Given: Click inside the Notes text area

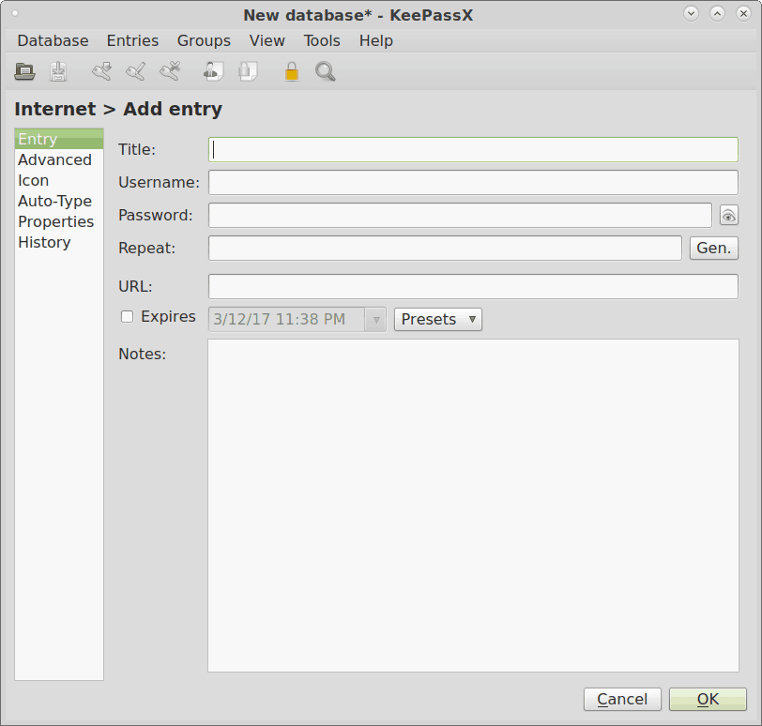Looking at the screenshot, I should tap(473, 506).
